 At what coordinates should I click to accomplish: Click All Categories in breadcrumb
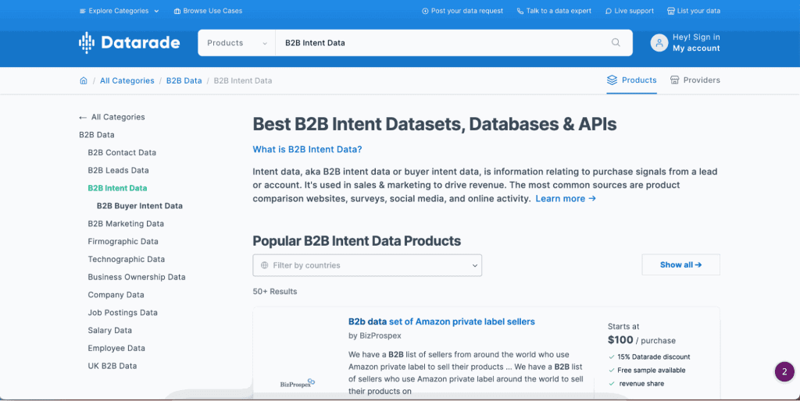(x=127, y=80)
